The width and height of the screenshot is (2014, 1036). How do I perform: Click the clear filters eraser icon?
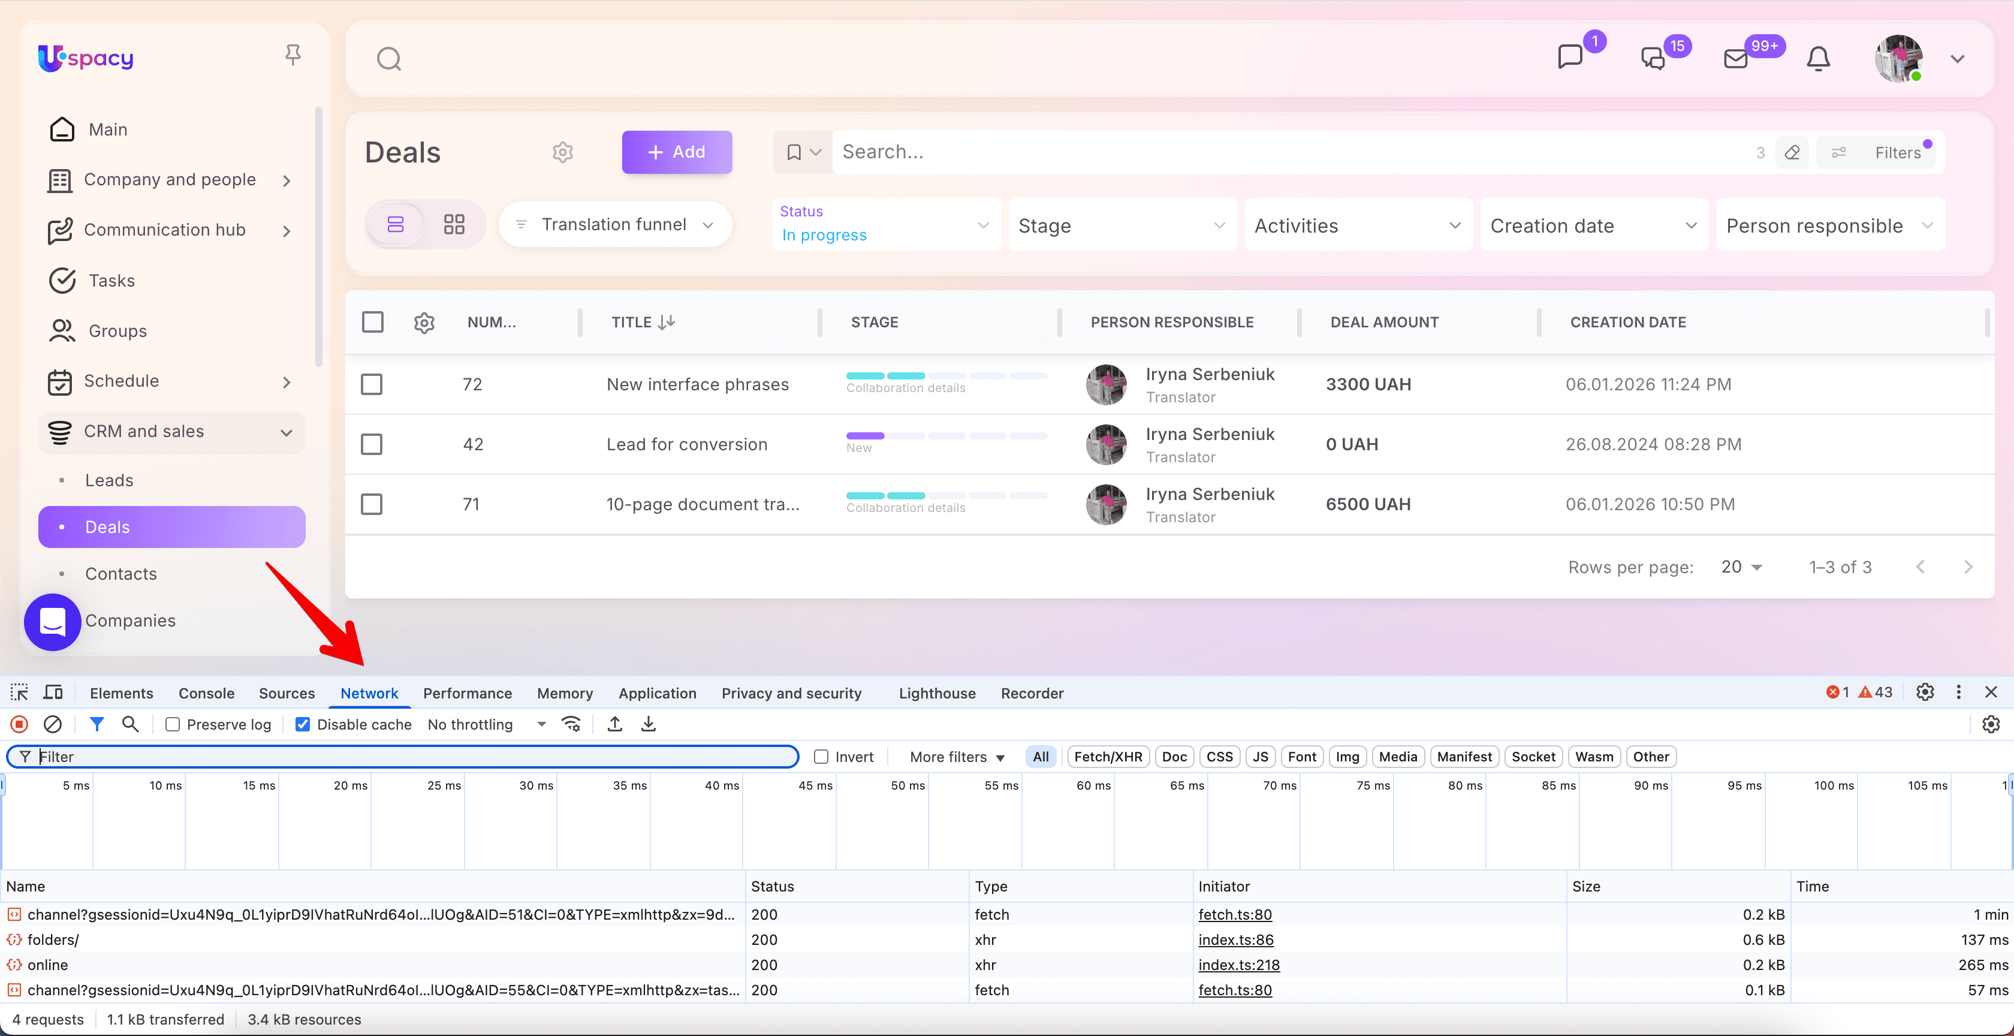(x=1792, y=152)
